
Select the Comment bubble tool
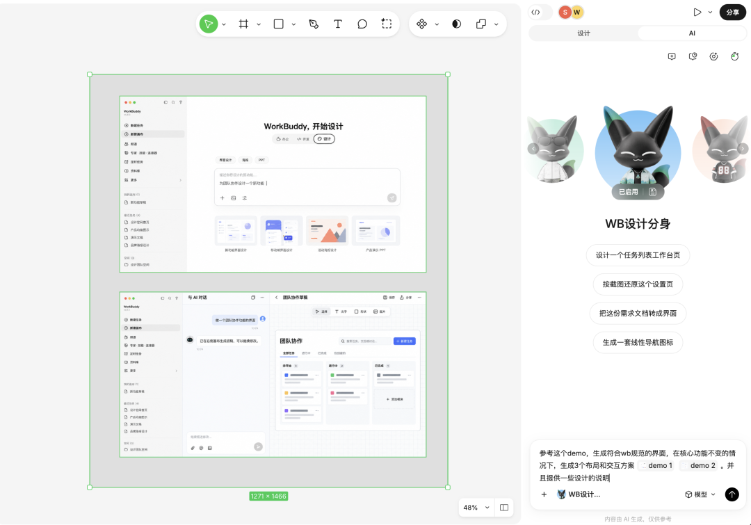[362, 24]
